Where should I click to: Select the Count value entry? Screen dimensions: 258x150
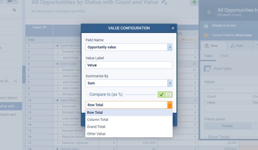[231, 97]
